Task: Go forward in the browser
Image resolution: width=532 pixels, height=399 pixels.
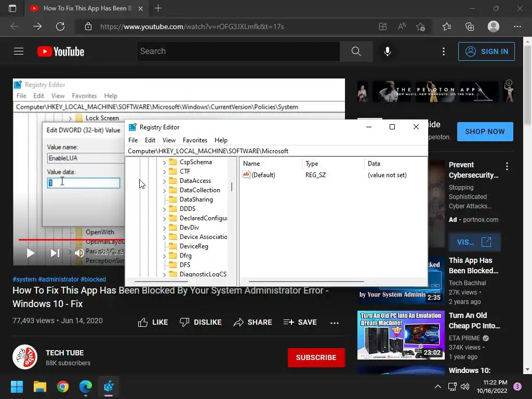Action: [x=37, y=26]
